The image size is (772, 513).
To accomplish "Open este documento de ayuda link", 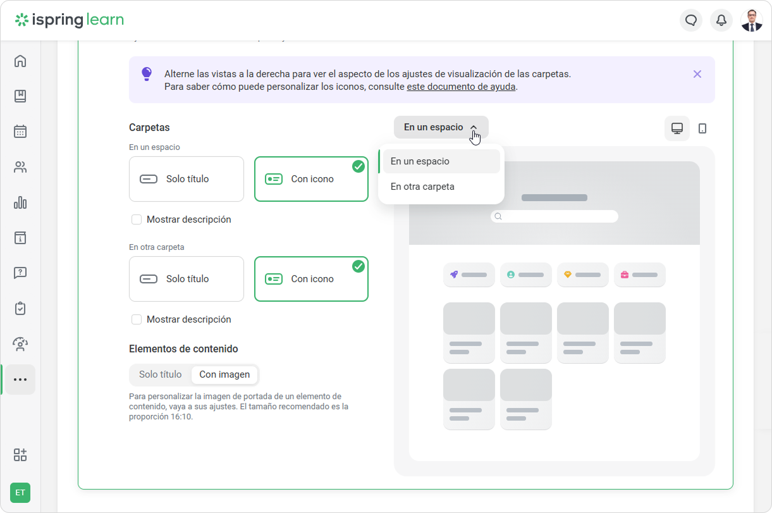I will pos(461,87).
